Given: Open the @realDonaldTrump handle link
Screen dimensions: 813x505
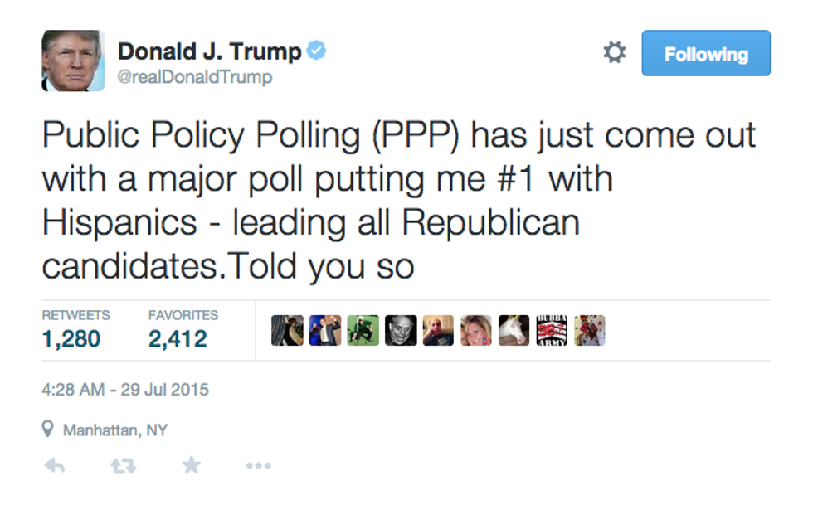Looking at the screenshot, I should pos(194,77).
